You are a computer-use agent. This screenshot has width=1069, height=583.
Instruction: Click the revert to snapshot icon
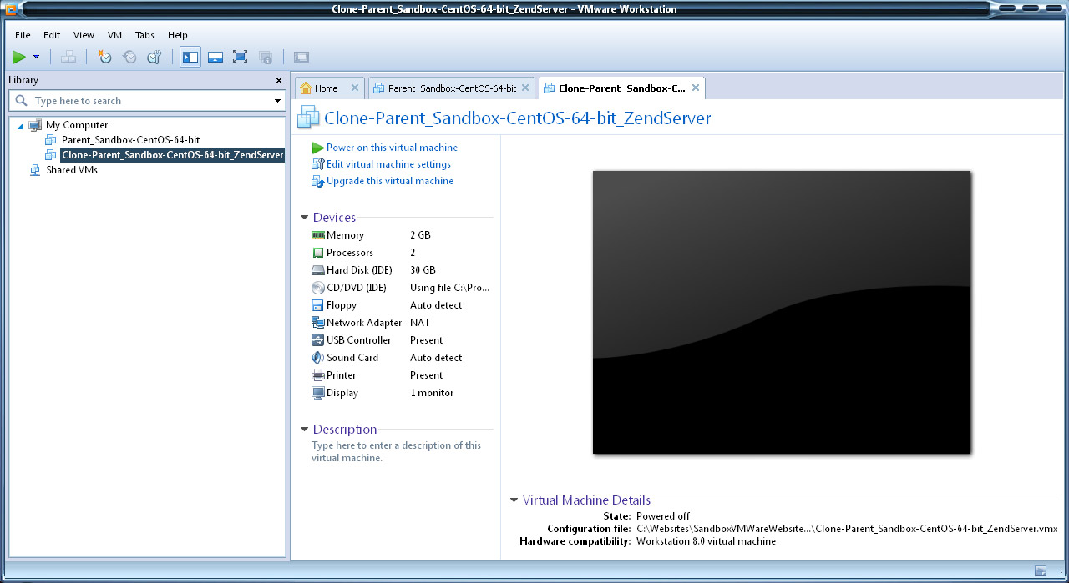pyautogui.click(x=129, y=57)
